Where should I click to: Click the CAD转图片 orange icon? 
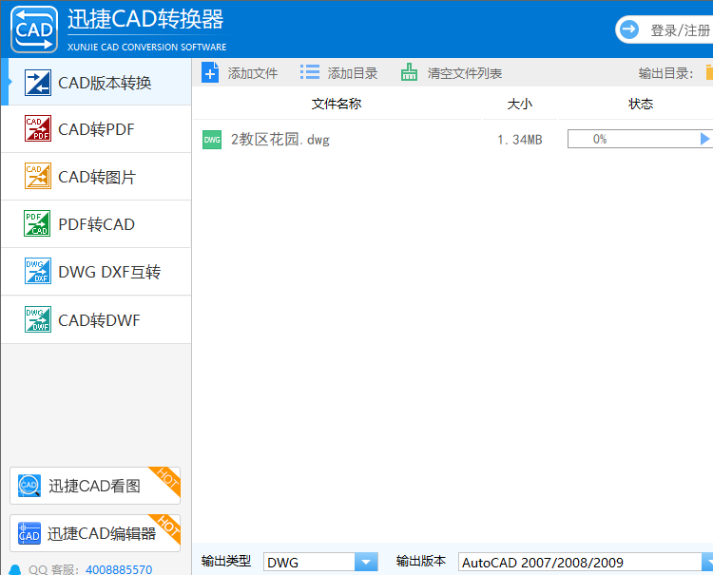pyautogui.click(x=38, y=176)
